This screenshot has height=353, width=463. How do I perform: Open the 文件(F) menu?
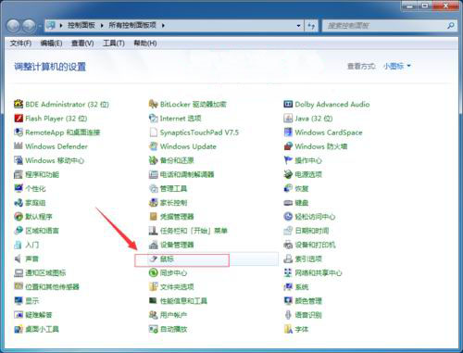20,44
